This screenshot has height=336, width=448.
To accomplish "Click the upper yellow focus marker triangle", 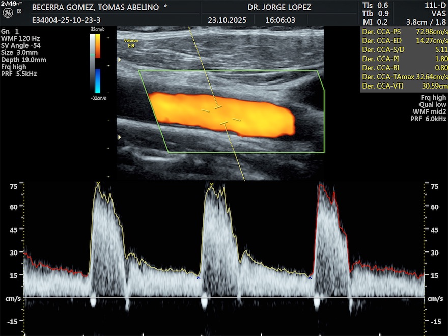I will [120, 60].
